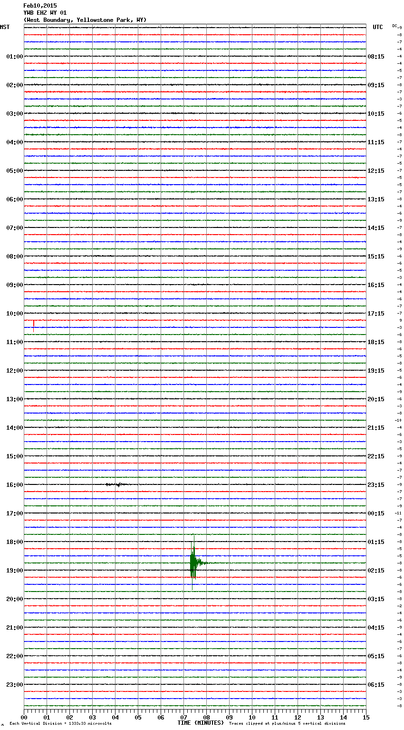Click '(West Boundary, Yellowstone Park, WY)' title
The width and height of the screenshot is (404, 730).
pos(85,20)
